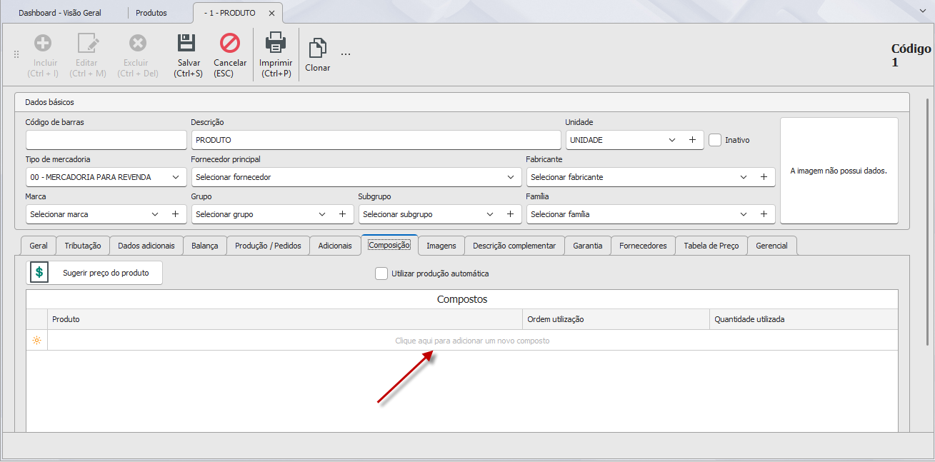Viewport: 935px width, 462px height.
Task: Click Sugerir preço do produto button
Action: pyautogui.click(x=94, y=273)
